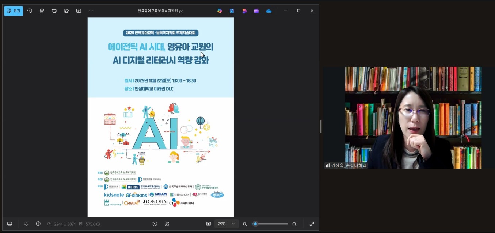Open the three-dot more options menu
495x233 pixels.
[91, 11]
